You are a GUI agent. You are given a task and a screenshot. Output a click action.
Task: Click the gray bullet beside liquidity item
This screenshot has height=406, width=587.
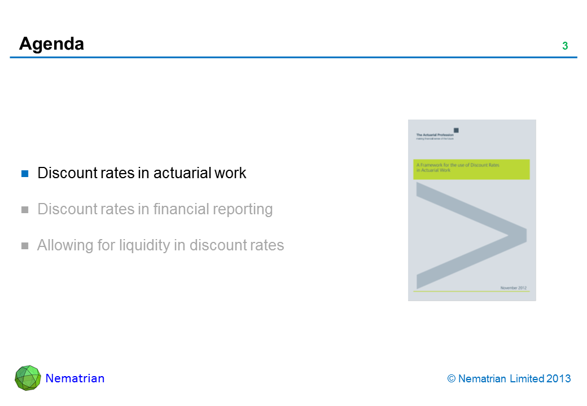pos(25,246)
